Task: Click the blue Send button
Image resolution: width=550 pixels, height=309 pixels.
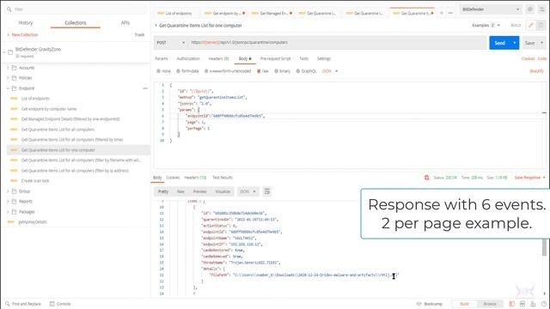Action: [x=500, y=43]
